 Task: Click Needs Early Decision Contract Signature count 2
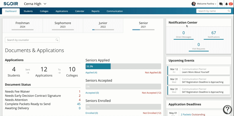pos(79,96)
